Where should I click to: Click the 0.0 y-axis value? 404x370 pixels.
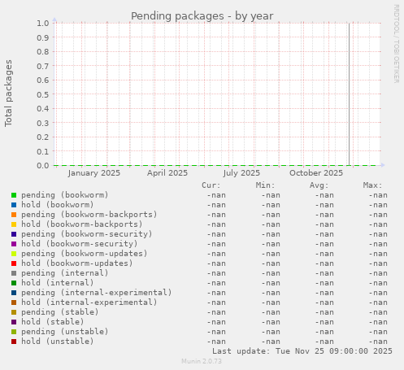click(x=43, y=166)
